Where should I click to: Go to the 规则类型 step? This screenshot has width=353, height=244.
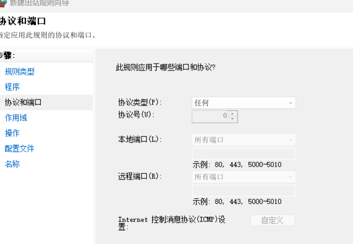[20, 71]
